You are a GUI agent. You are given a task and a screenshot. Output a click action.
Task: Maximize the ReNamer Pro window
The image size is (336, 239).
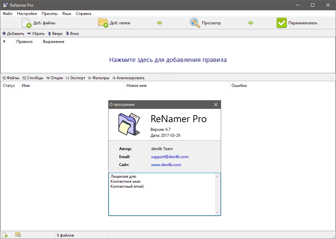click(313, 5)
